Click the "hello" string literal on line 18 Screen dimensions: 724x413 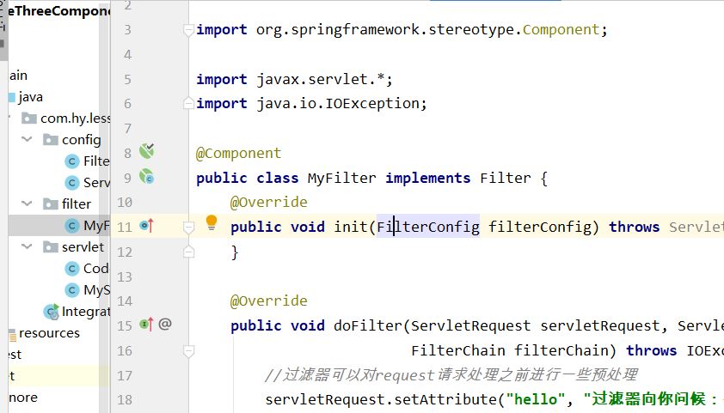coord(536,399)
